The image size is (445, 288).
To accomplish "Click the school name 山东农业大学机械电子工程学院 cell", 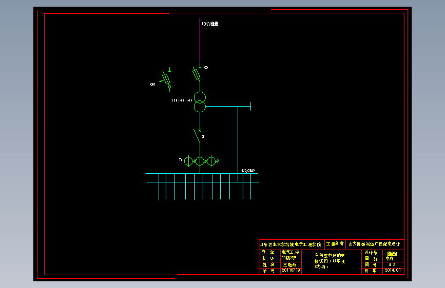I will [291, 244].
